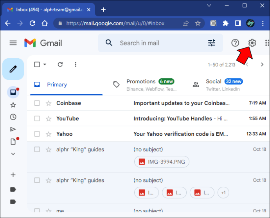Open Gmail main menu hamburger icon
Image resolution: width=270 pixels, height=218 pixels.
13,43
